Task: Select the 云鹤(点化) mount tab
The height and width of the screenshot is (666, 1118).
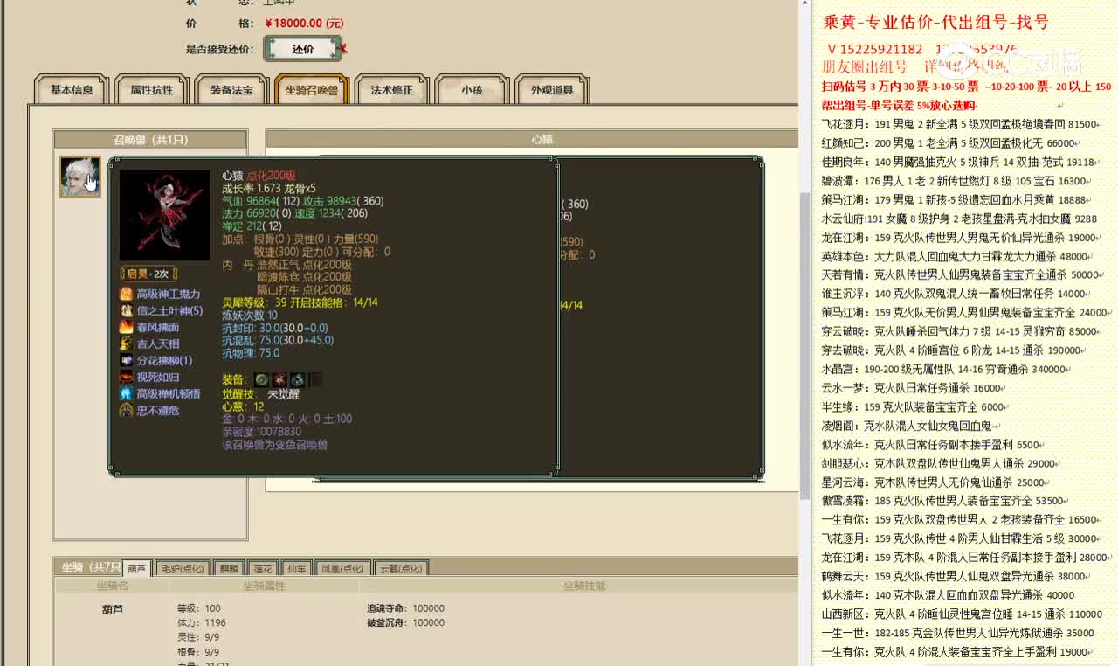Action: tap(400, 569)
